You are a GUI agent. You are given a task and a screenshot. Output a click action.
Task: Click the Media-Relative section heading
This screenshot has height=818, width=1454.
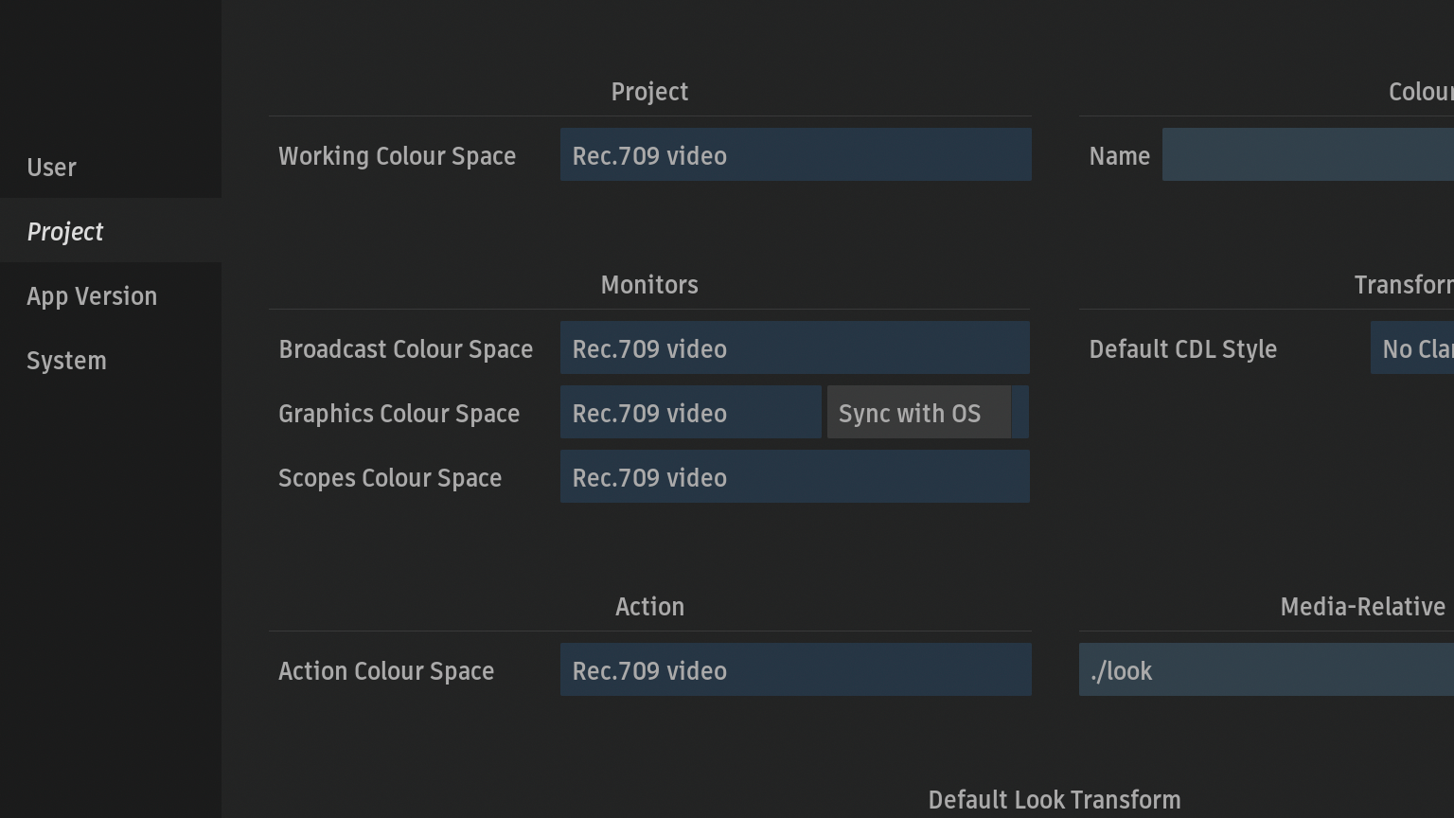tap(1362, 607)
